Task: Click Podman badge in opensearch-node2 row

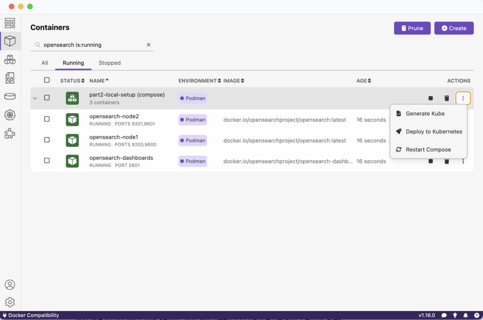Action: click(192, 119)
